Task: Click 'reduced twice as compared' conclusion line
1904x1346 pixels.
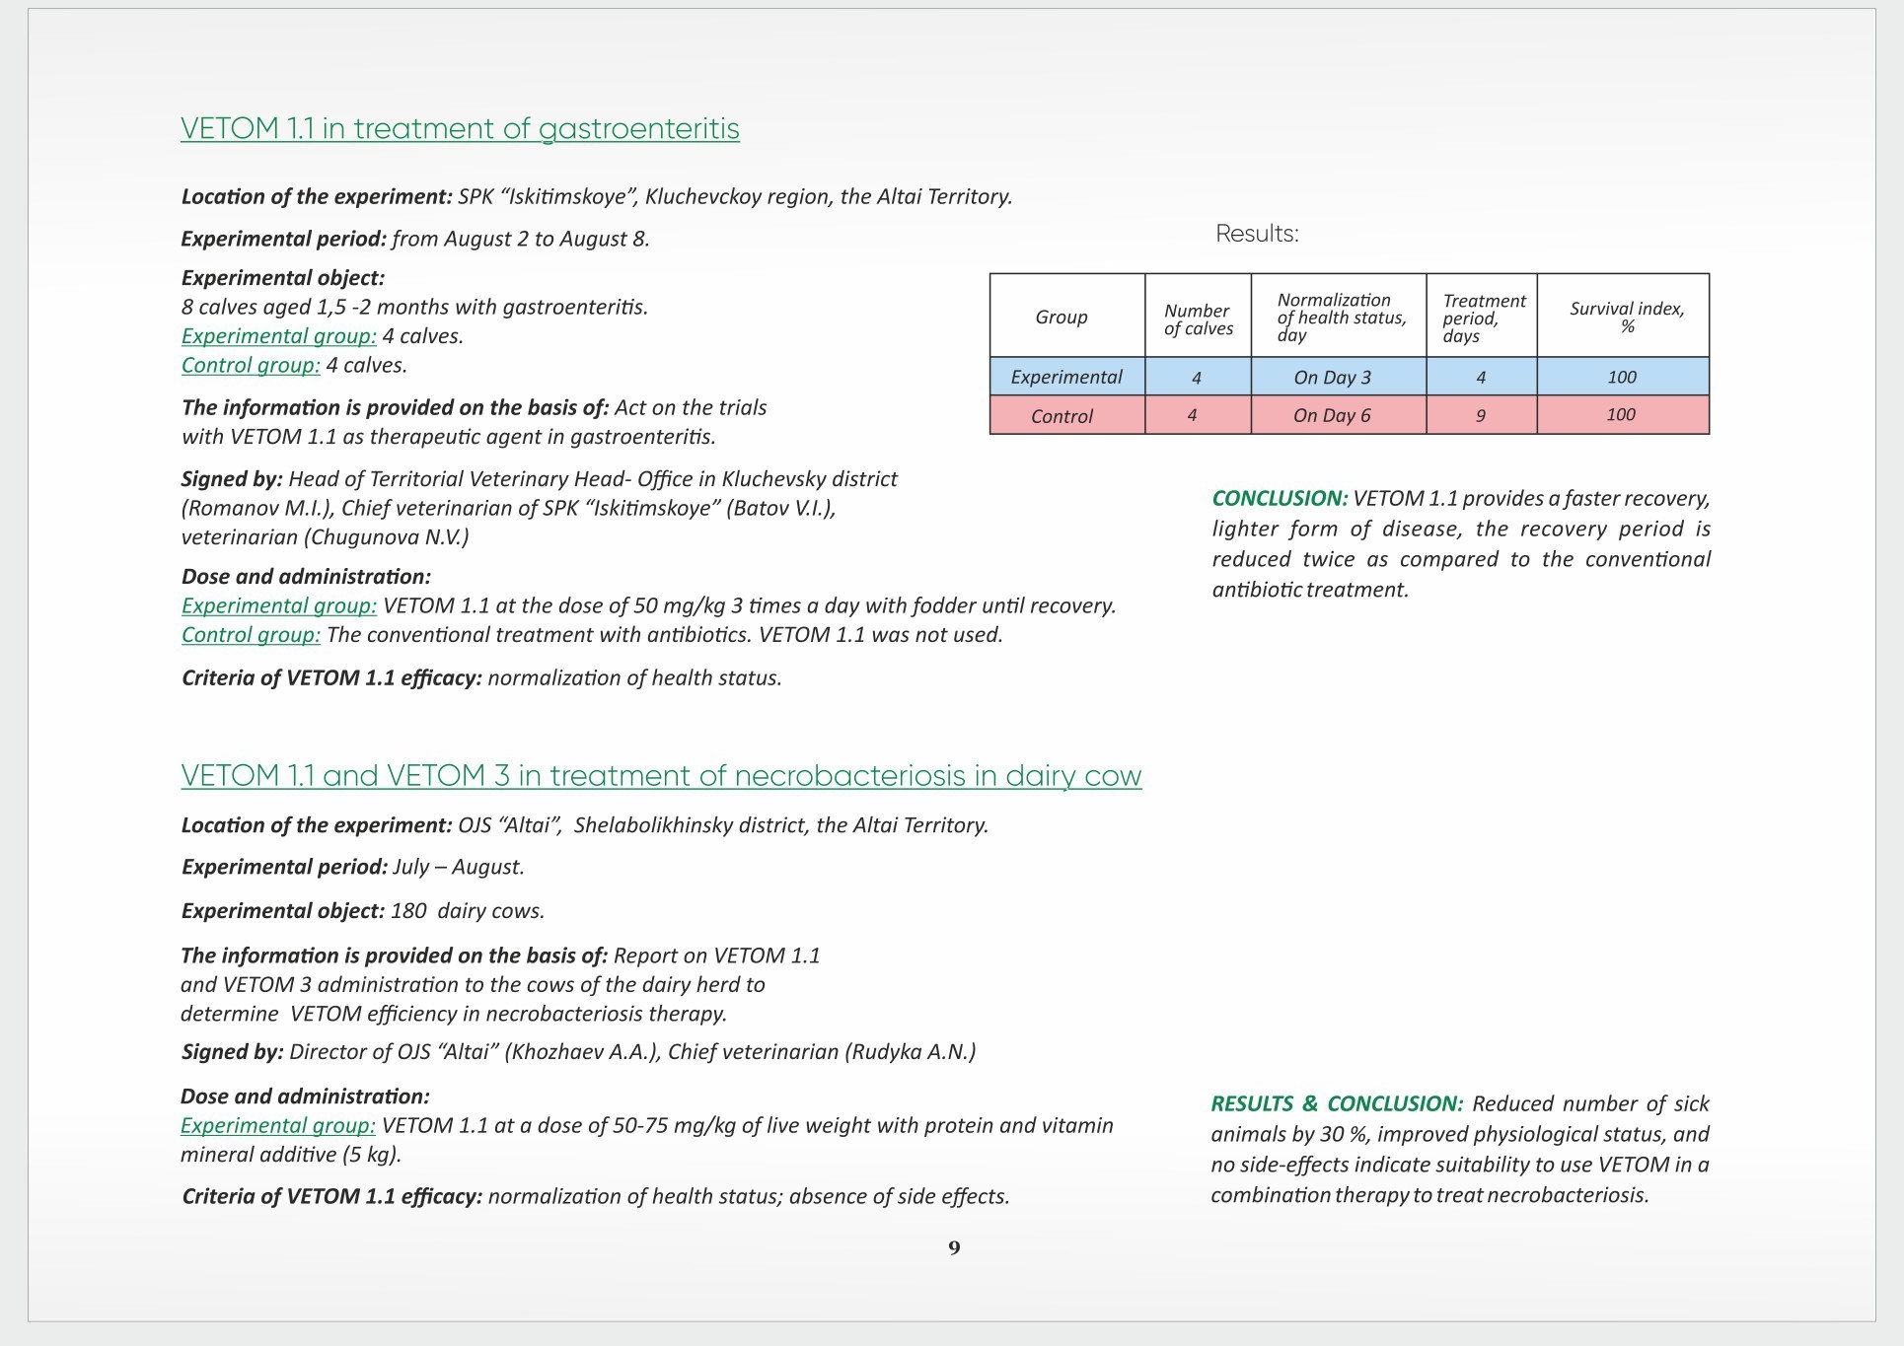Action: click(1461, 560)
